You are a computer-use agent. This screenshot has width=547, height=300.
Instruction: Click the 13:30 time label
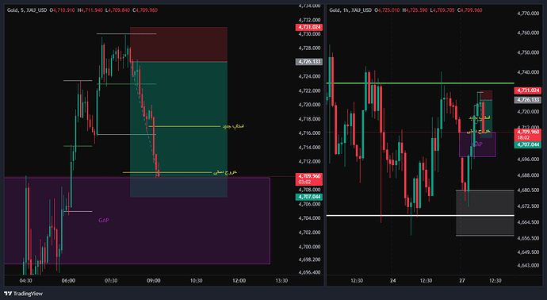click(x=282, y=280)
